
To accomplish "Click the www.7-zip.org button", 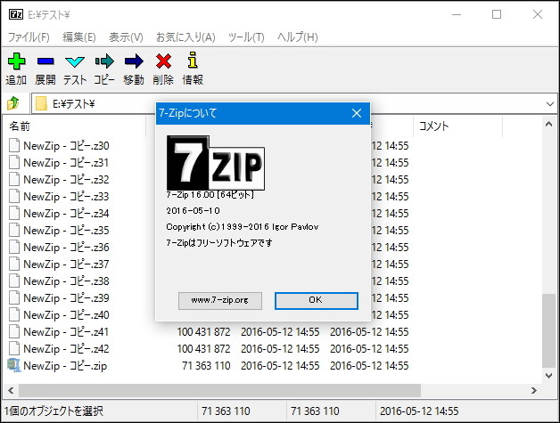I will [x=220, y=301].
